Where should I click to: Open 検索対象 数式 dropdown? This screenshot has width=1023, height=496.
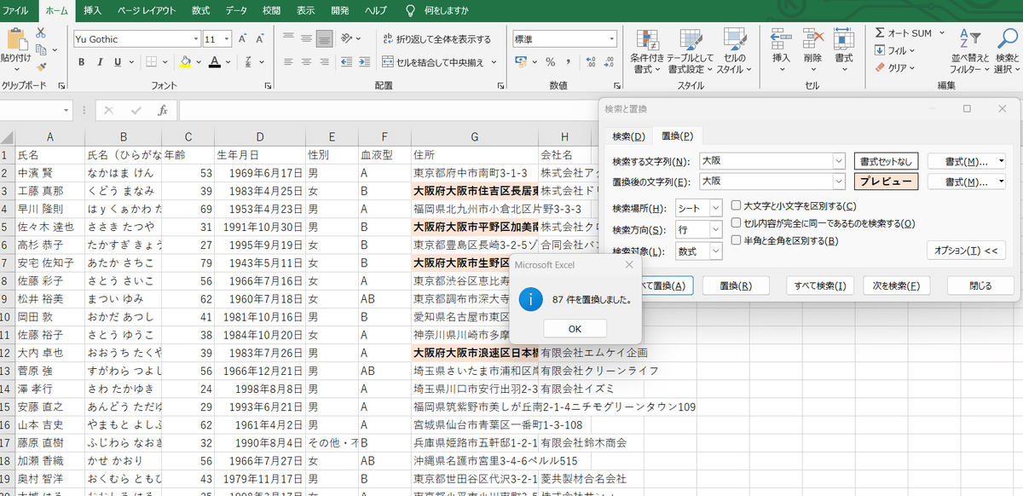715,251
